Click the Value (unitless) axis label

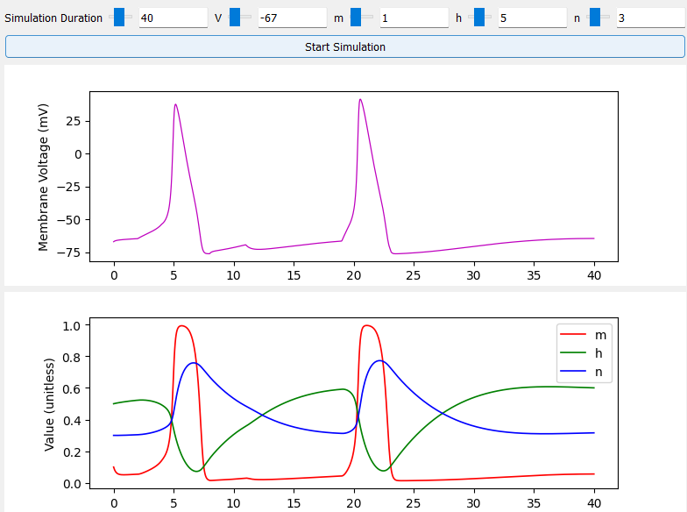pyautogui.click(x=49, y=405)
